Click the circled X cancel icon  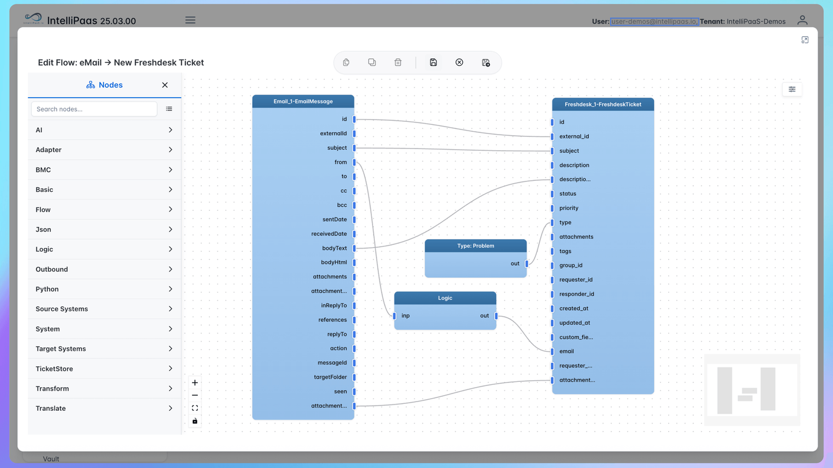click(459, 62)
